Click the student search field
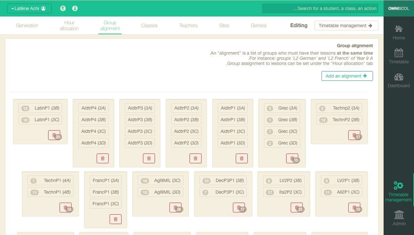 coord(320,8)
